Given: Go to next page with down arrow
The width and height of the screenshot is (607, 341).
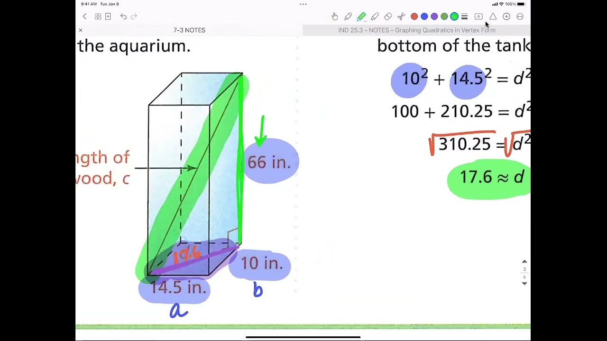Looking at the screenshot, I should pos(524,284).
